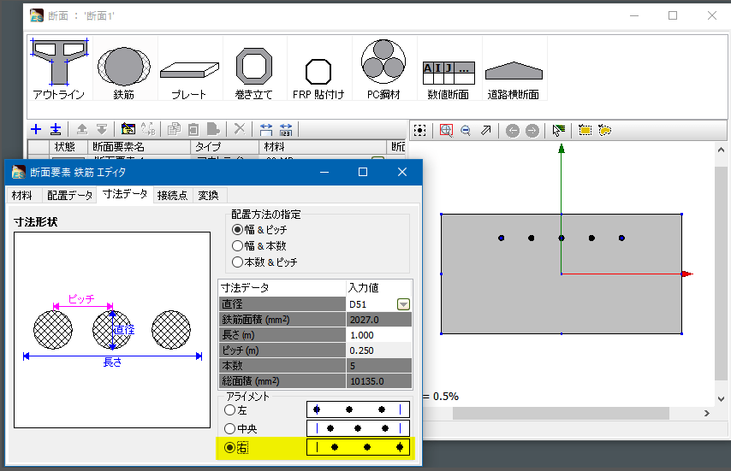Zoom out with the minus magnifier
Image resolution: width=731 pixels, height=471 pixels.
coord(466,130)
